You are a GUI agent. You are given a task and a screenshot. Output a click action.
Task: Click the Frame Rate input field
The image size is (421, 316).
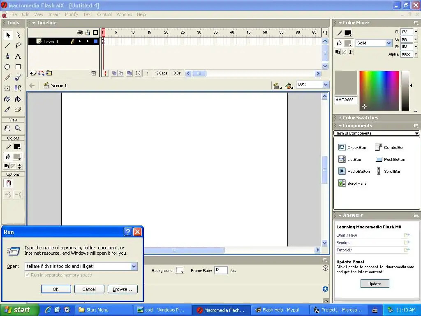coord(221,270)
